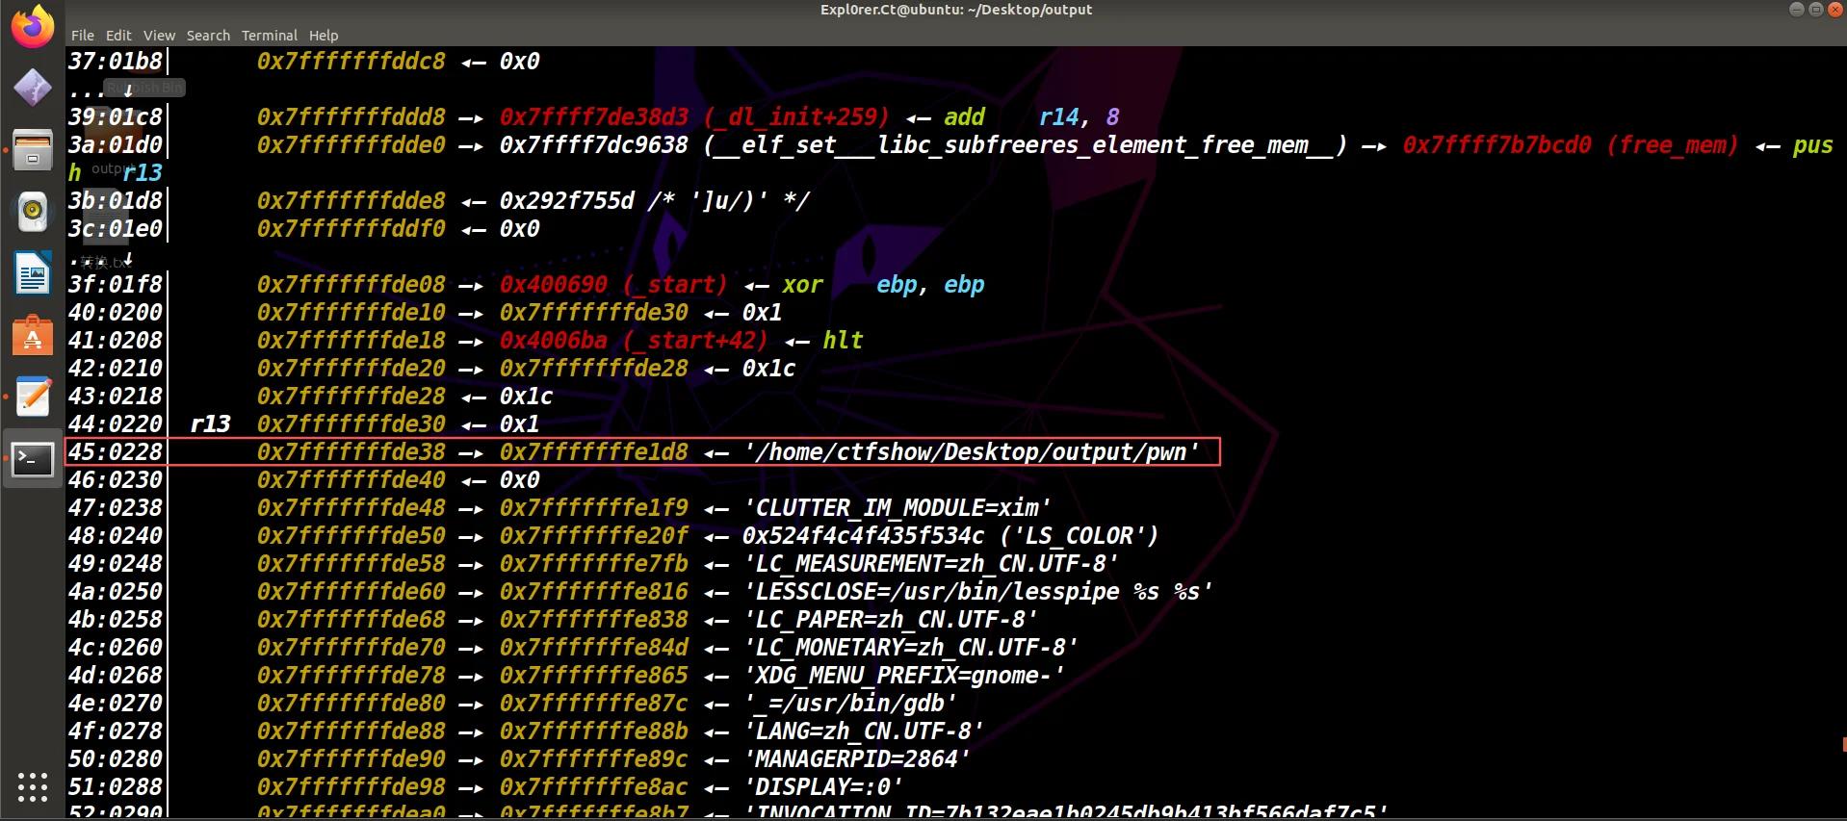Viewport: 1847px width, 821px height.
Task: Close the terminal window
Action: point(1834,10)
